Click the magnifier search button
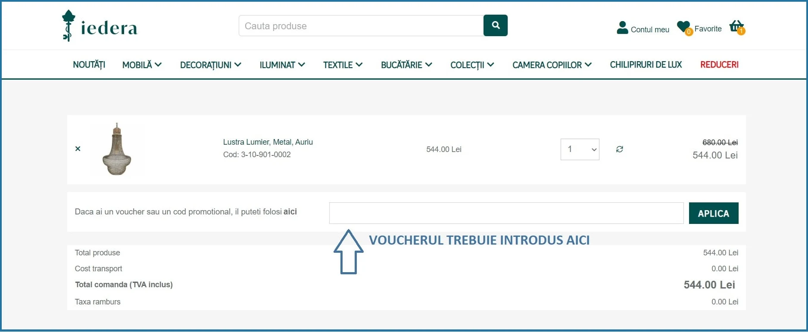The width and height of the screenshot is (808, 332). pyautogui.click(x=496, y=25)
